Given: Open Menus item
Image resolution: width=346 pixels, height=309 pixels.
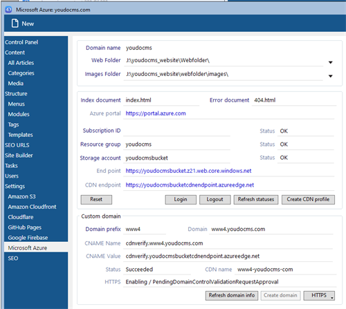Looking at the screenshot, I should click(17, 104).
